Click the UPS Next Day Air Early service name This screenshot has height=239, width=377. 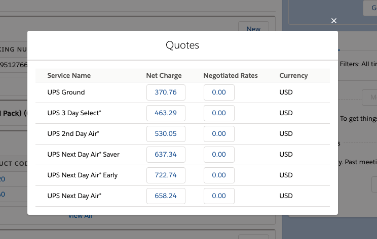pos(83,175)
